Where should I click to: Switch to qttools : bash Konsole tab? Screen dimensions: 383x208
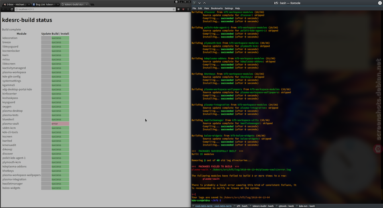pos(285,206)
